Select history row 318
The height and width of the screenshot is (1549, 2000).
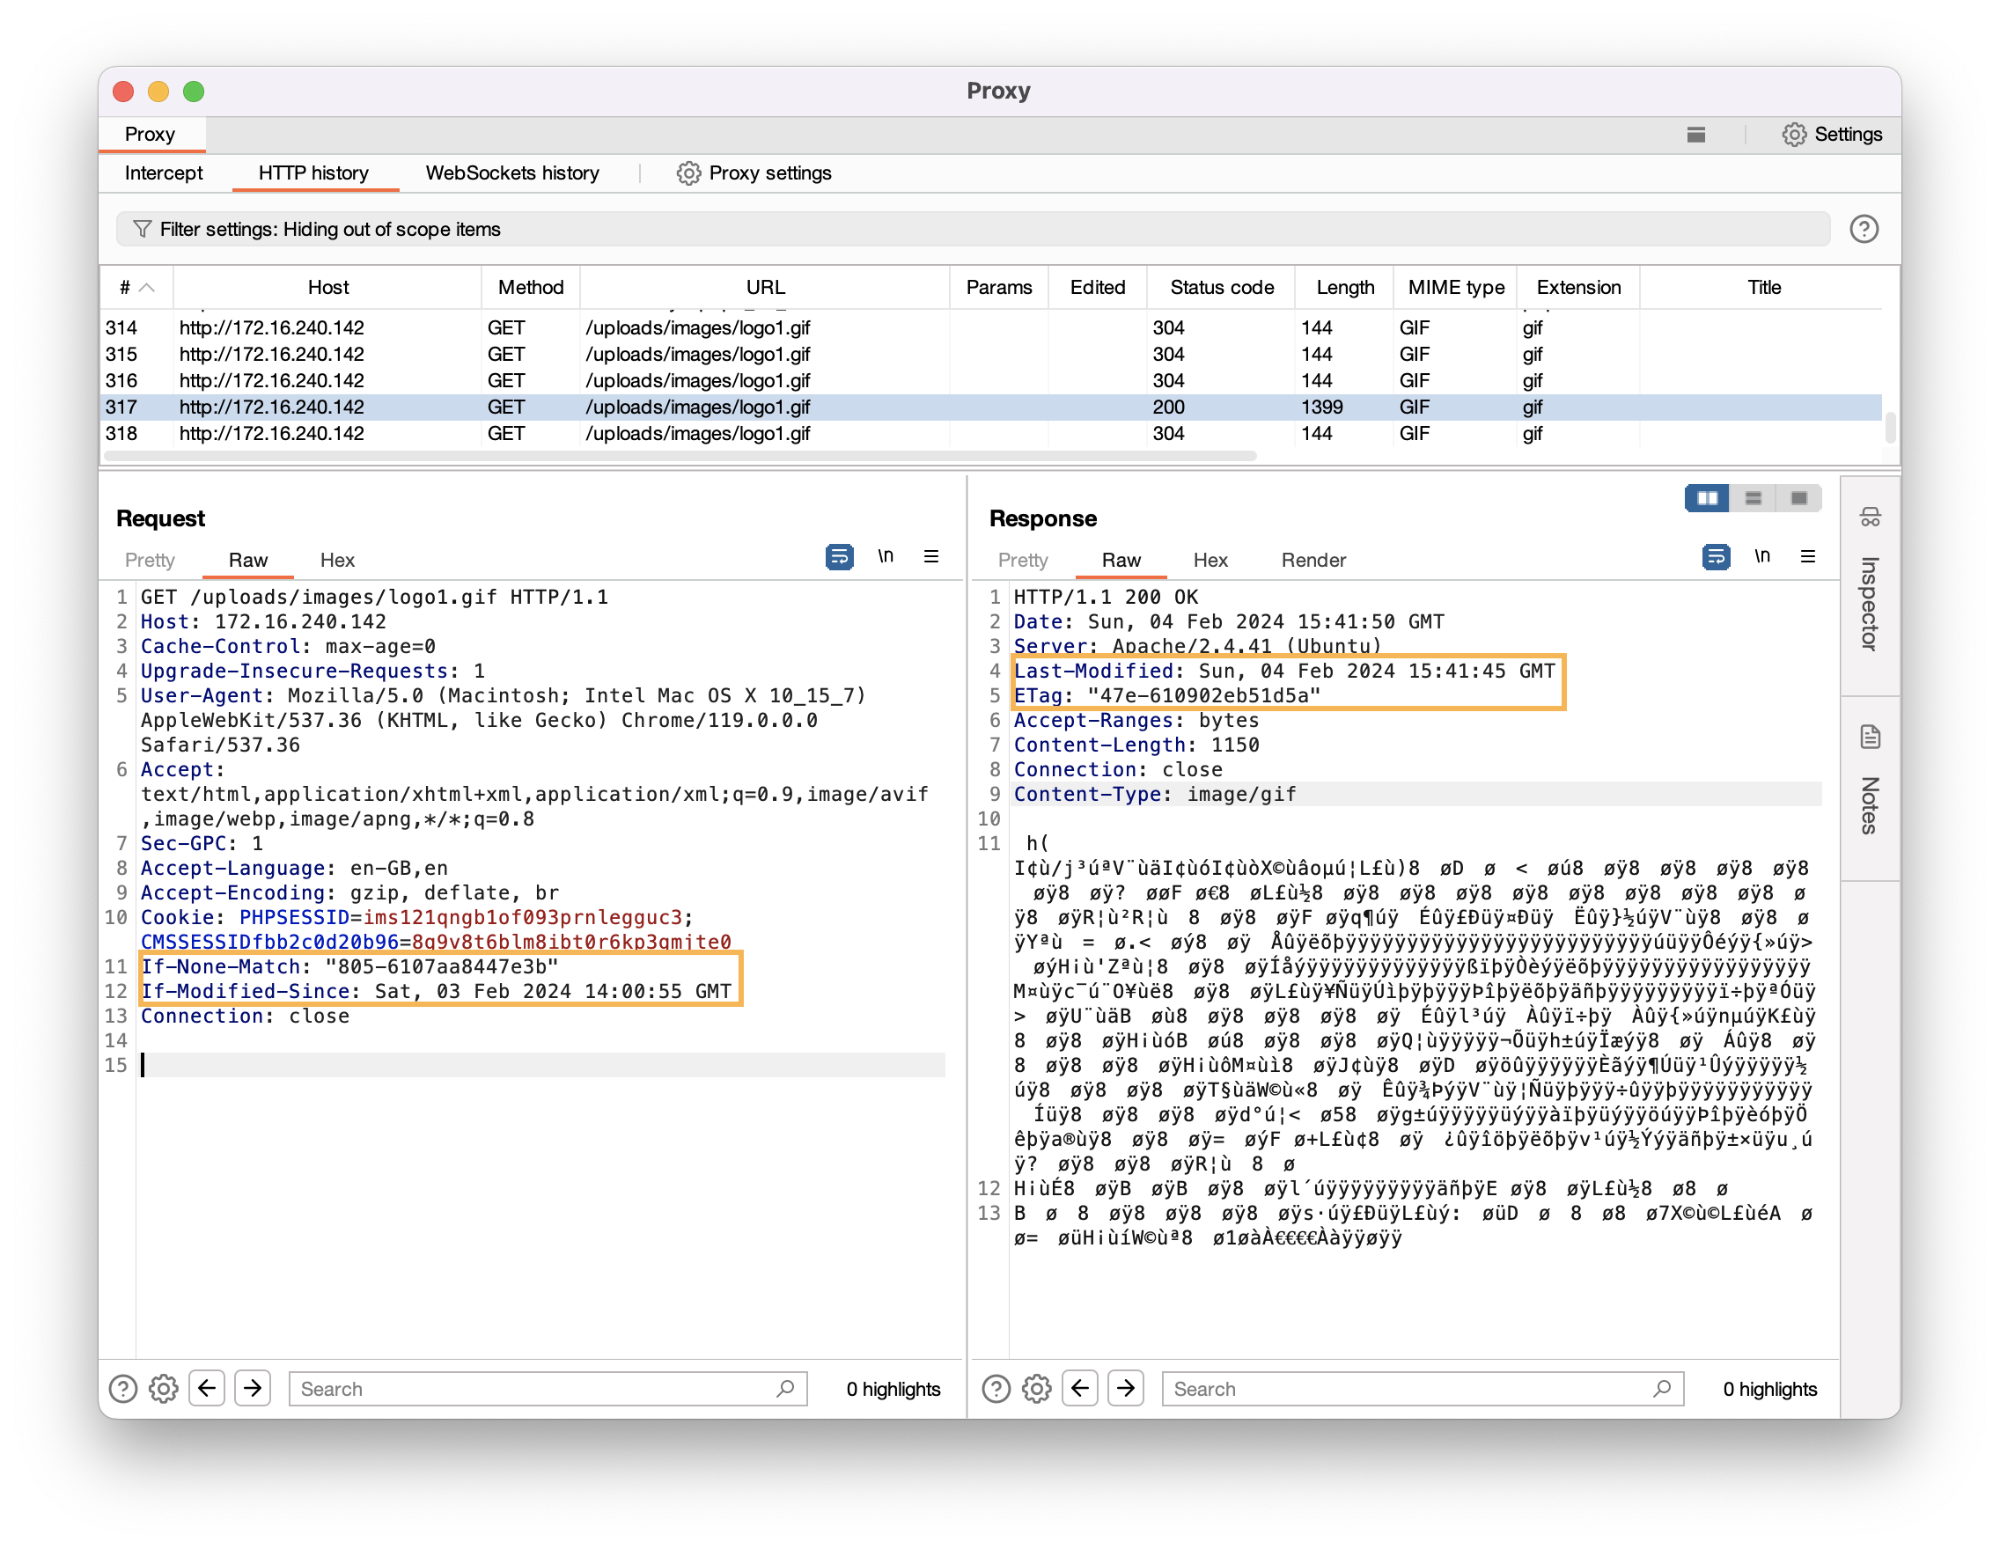coord(991,434)
